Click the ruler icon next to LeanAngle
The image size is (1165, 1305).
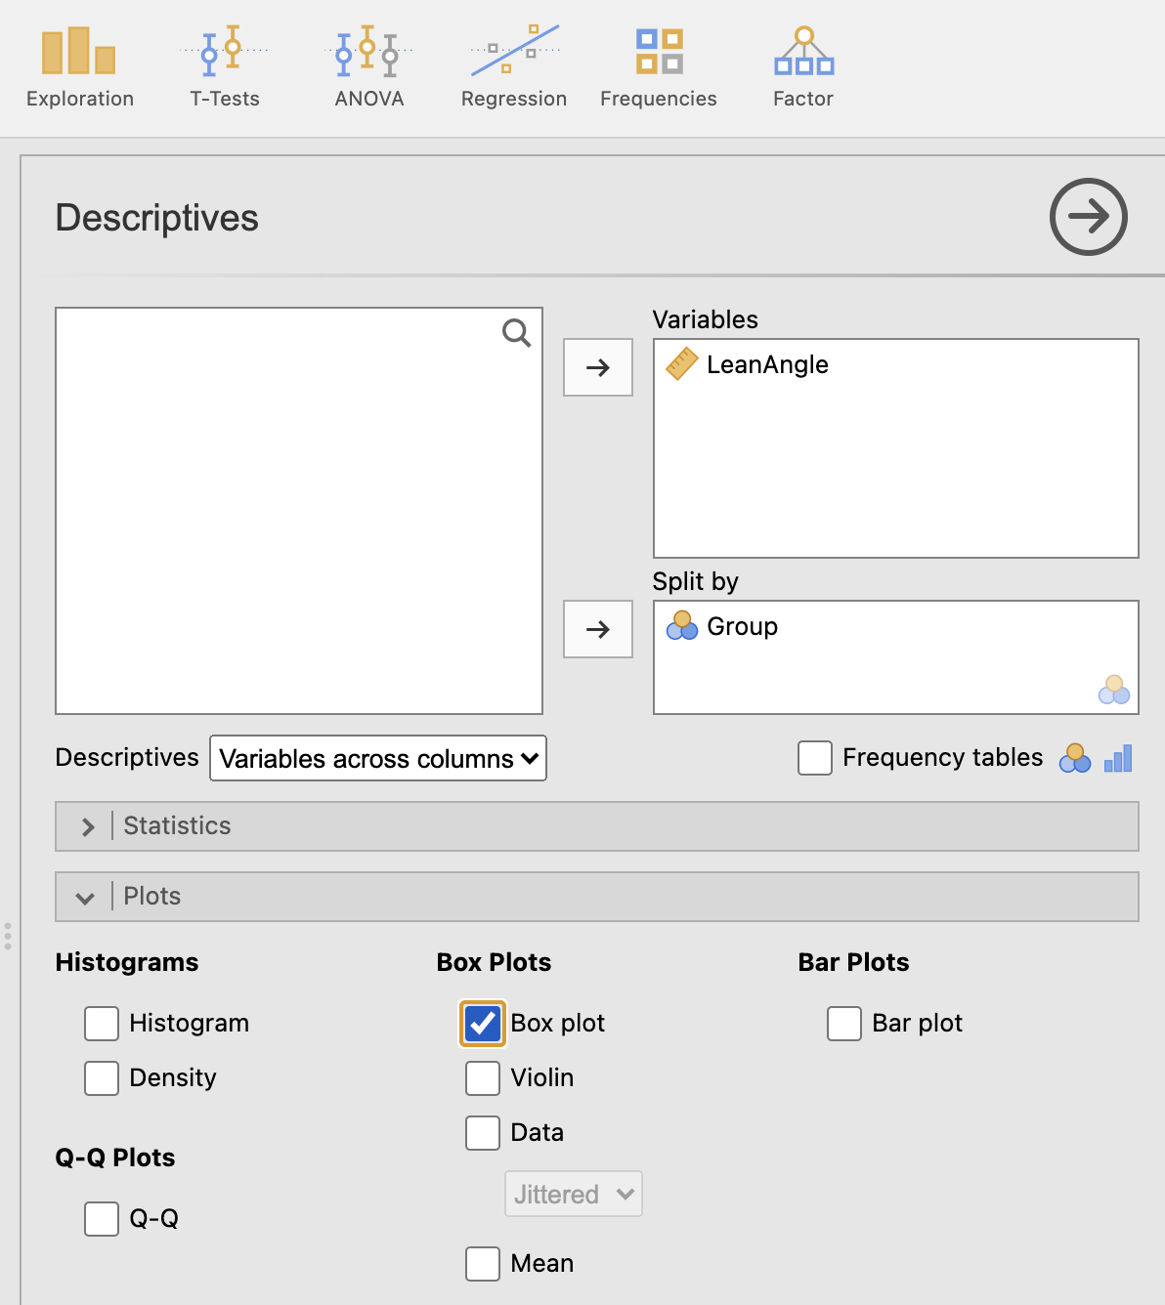click(x=681, y=364)
